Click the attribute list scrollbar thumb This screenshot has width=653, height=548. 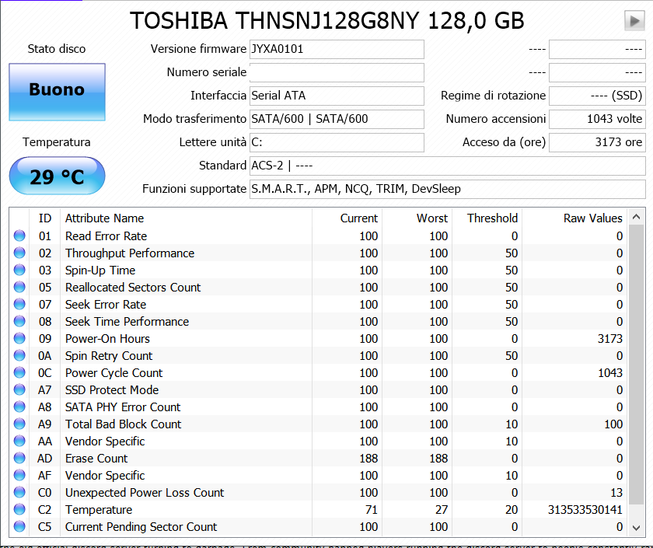636,365
